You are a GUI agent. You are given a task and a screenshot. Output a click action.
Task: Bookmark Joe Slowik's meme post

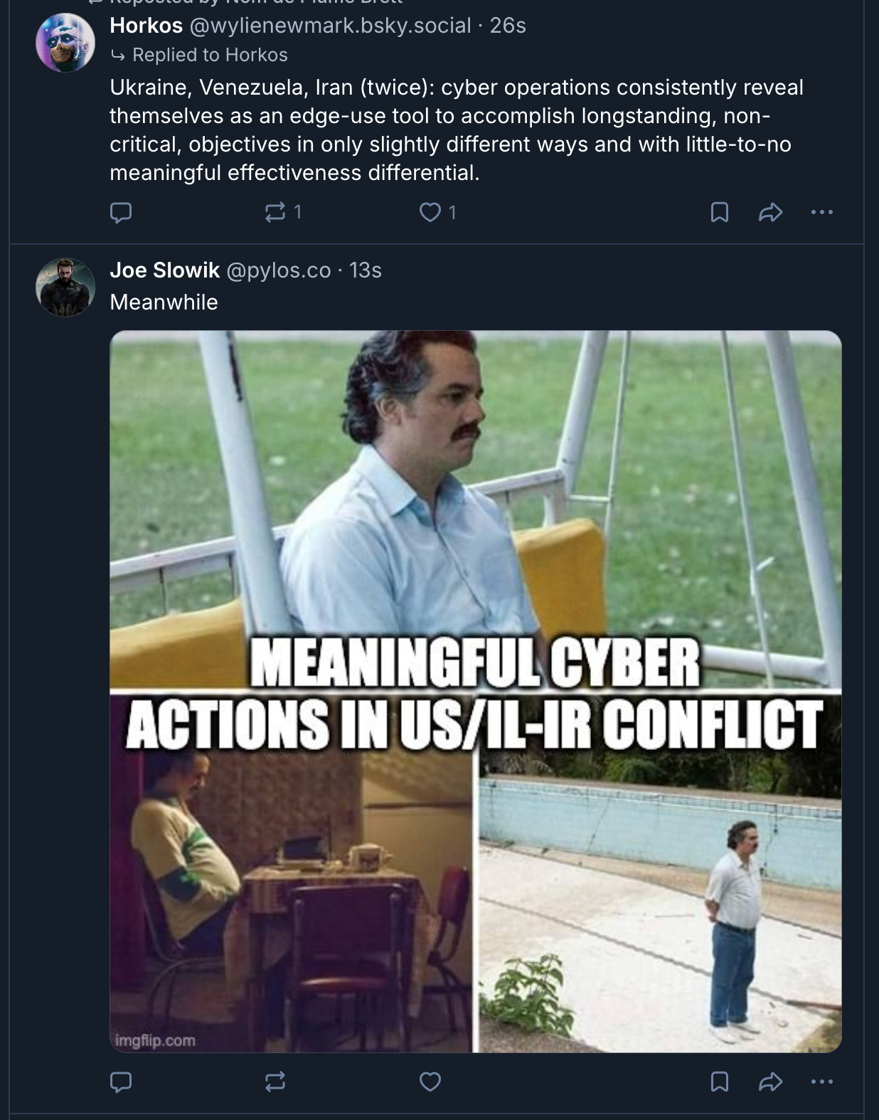[720, 1082]
